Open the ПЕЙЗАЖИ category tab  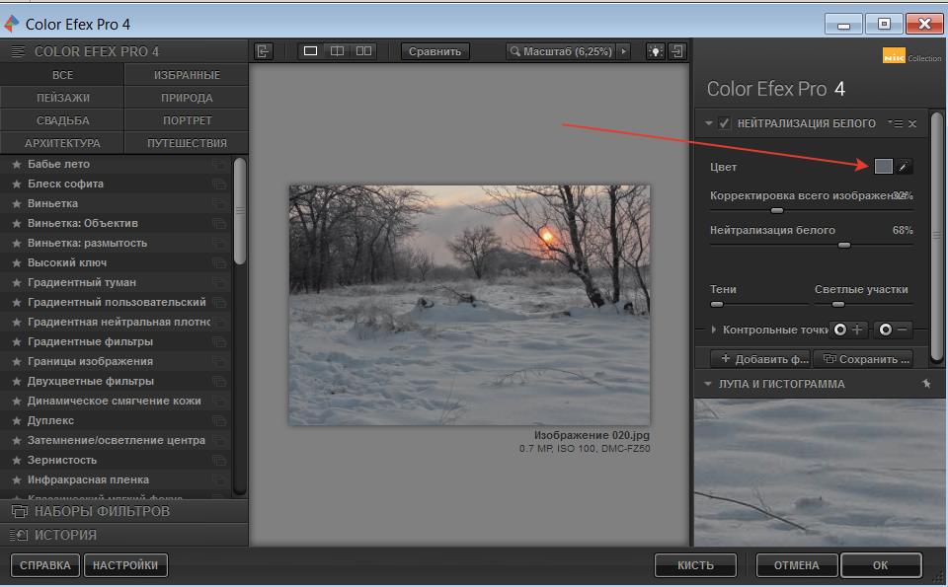pos(62,98)
